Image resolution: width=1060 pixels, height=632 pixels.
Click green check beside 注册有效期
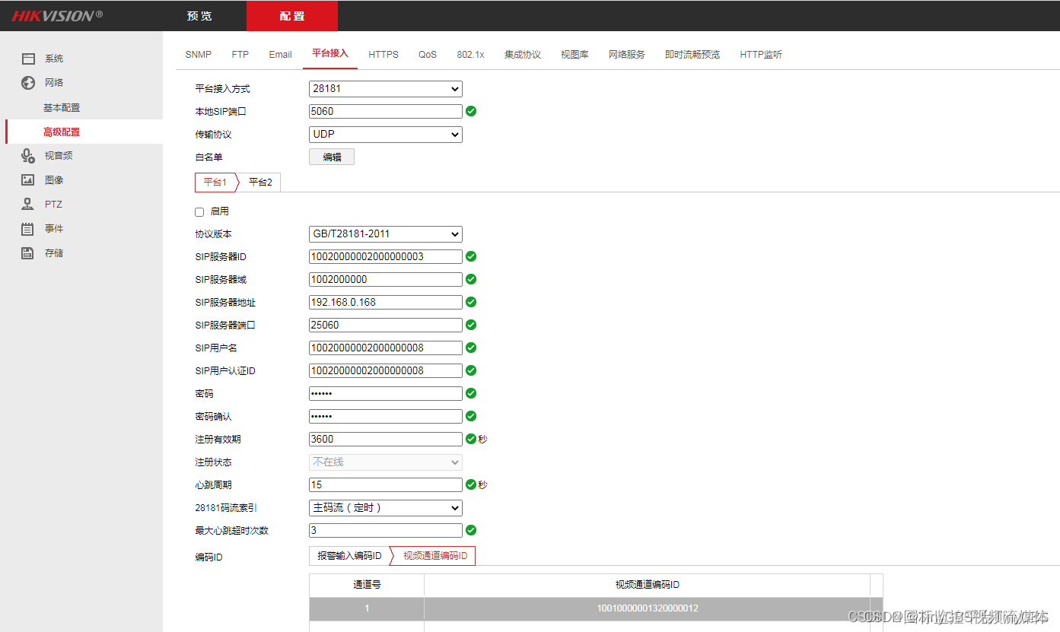pos(471,439)
